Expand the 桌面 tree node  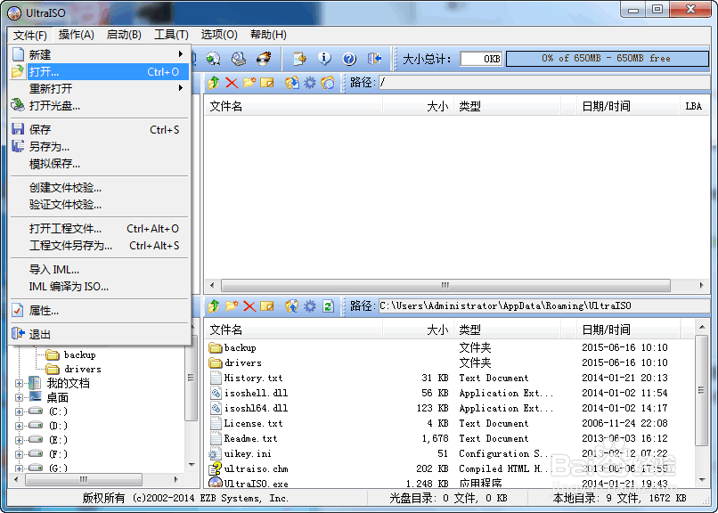click(x=19, y=397)
